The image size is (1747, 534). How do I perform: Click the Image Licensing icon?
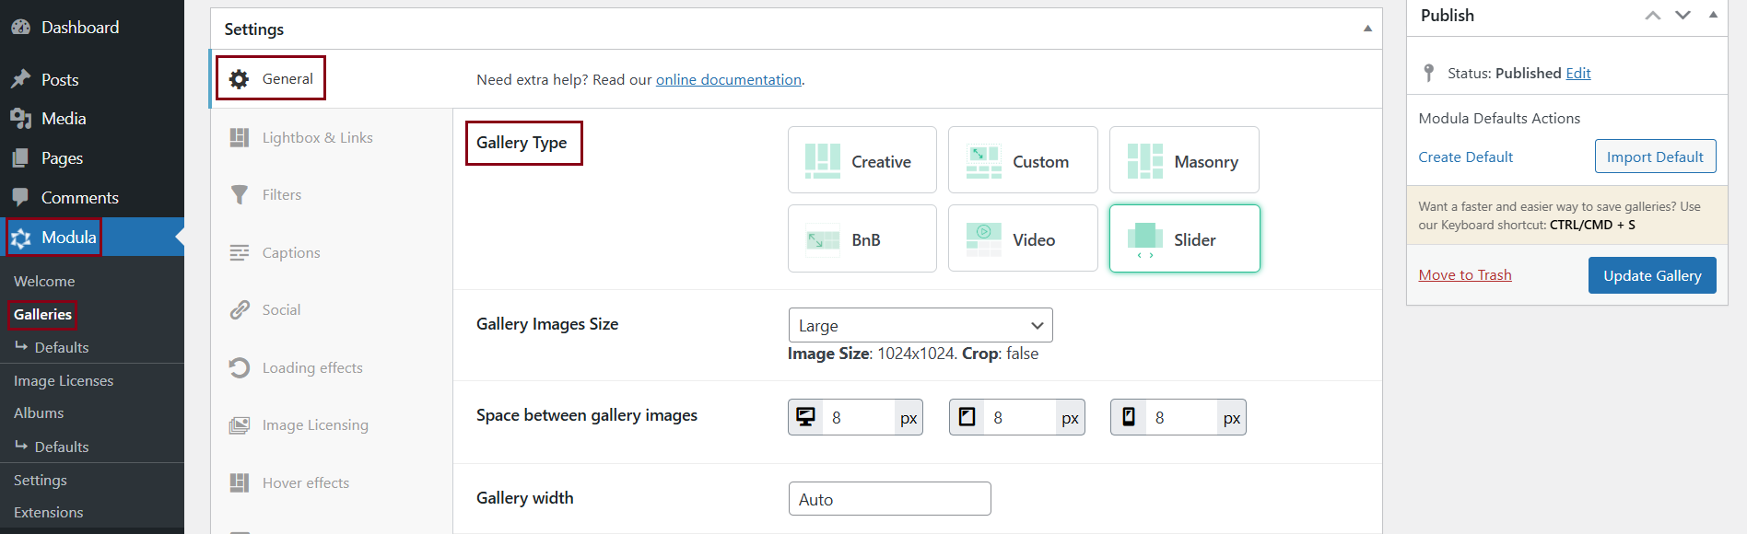[240, 424]
